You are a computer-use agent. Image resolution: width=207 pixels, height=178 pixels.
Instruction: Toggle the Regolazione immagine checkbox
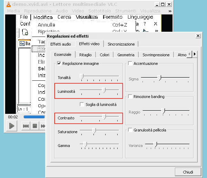[59, 63]
